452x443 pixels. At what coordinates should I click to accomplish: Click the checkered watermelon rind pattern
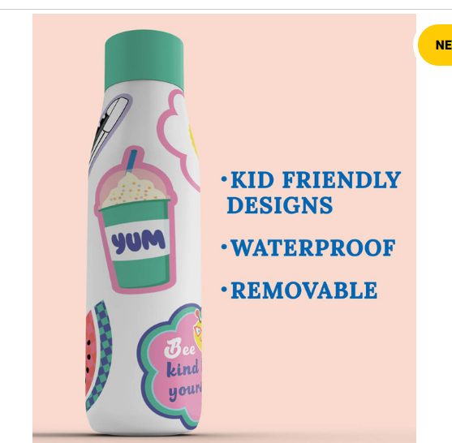[x=103, y=353]
